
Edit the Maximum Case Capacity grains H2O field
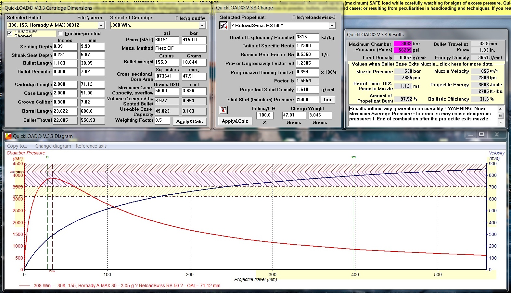167,91
